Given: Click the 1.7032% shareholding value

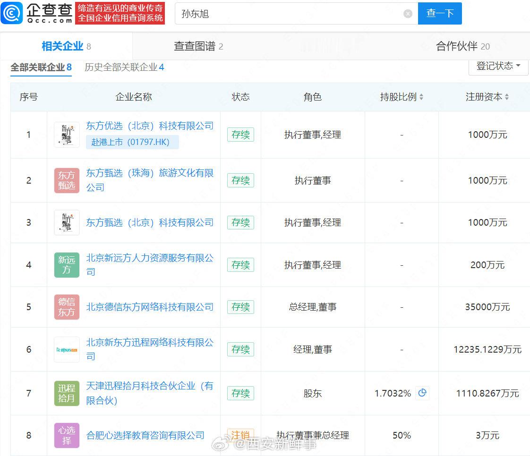Looking at the screenshot, I should tap(393, 393).
